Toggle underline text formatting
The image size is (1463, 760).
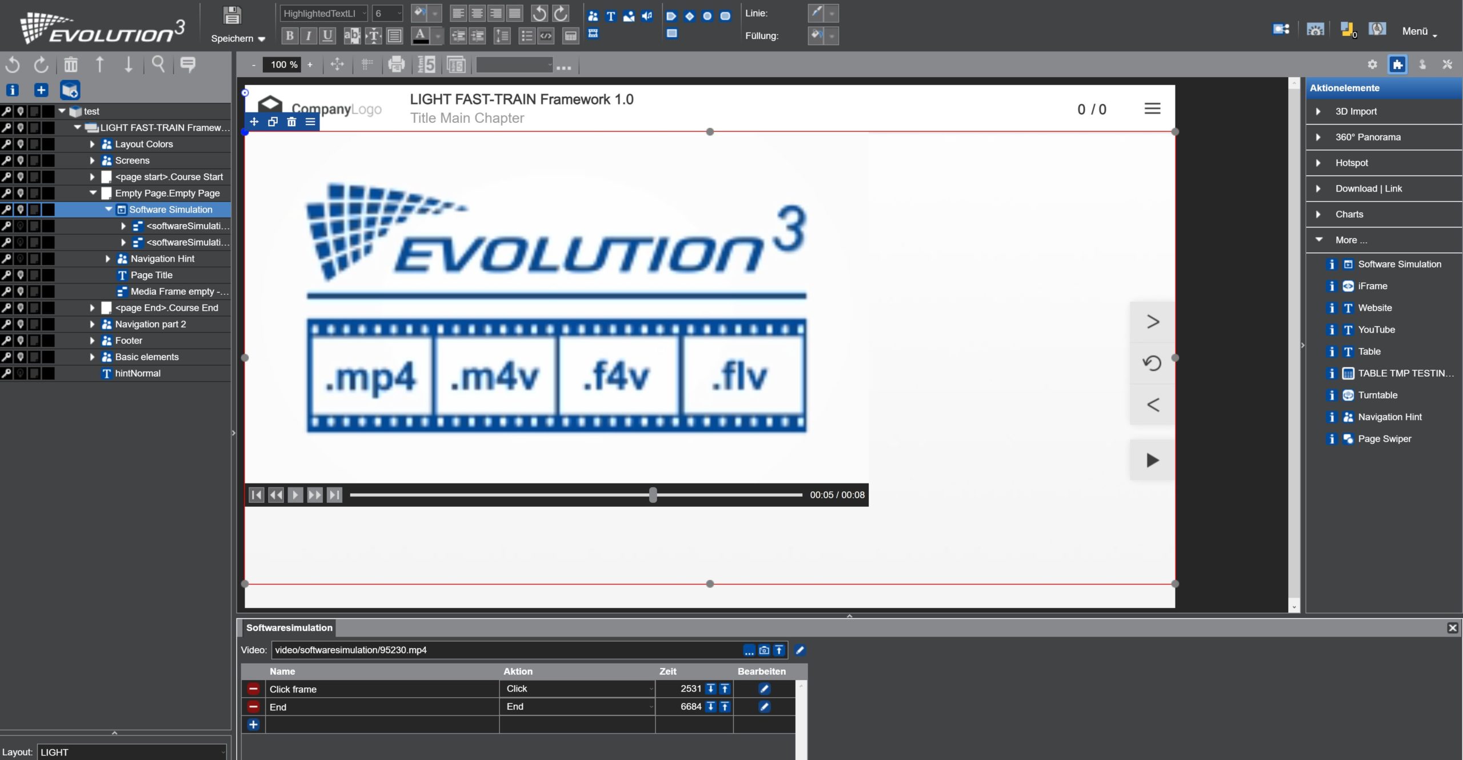tap(327, 36)
